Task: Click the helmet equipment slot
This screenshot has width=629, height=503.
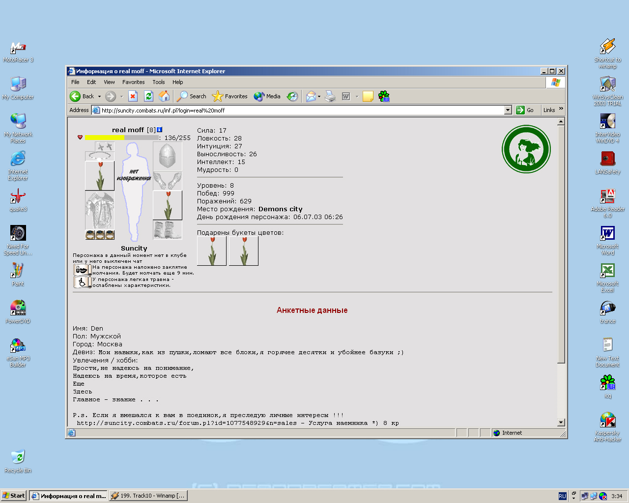Action: click(168, 156)
